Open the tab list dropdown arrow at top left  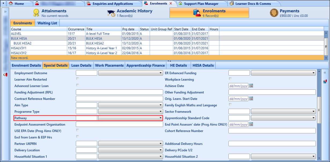3,3
